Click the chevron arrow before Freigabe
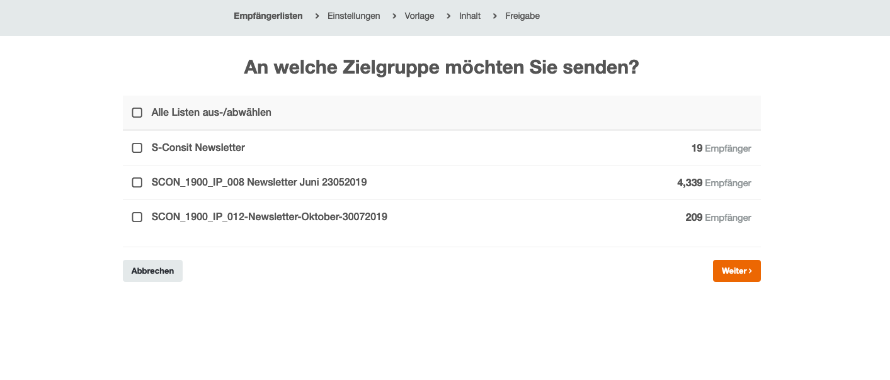The width and height of the screenshot is (890, 380). tap(495, 16)
